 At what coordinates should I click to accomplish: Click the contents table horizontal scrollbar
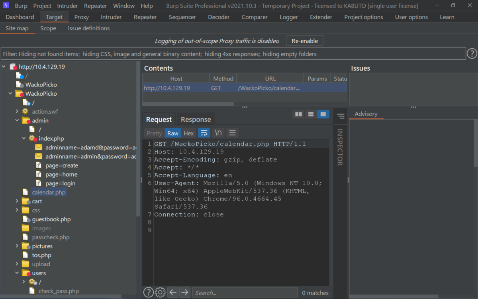(x=188, y=104)
